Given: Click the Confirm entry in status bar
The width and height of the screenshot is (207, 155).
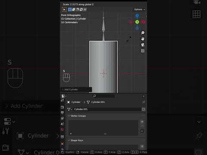Looking at the screenshot, I should [x=68, y=152].
